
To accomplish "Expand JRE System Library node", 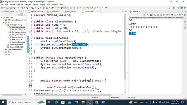I will 4,20.
